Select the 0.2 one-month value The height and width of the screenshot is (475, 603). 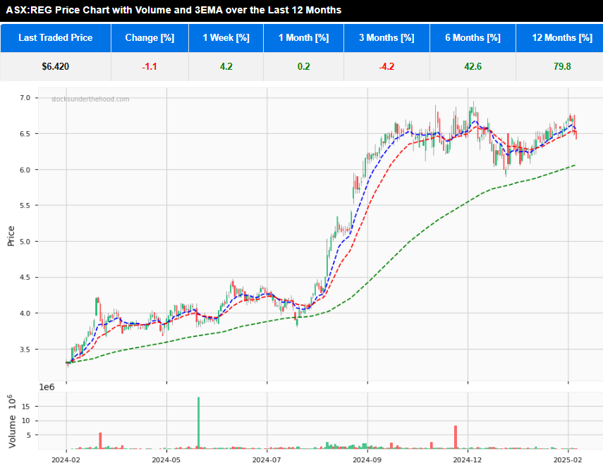point(303,66)
